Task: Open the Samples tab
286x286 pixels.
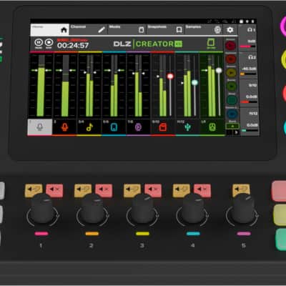Action: [204, 30]
